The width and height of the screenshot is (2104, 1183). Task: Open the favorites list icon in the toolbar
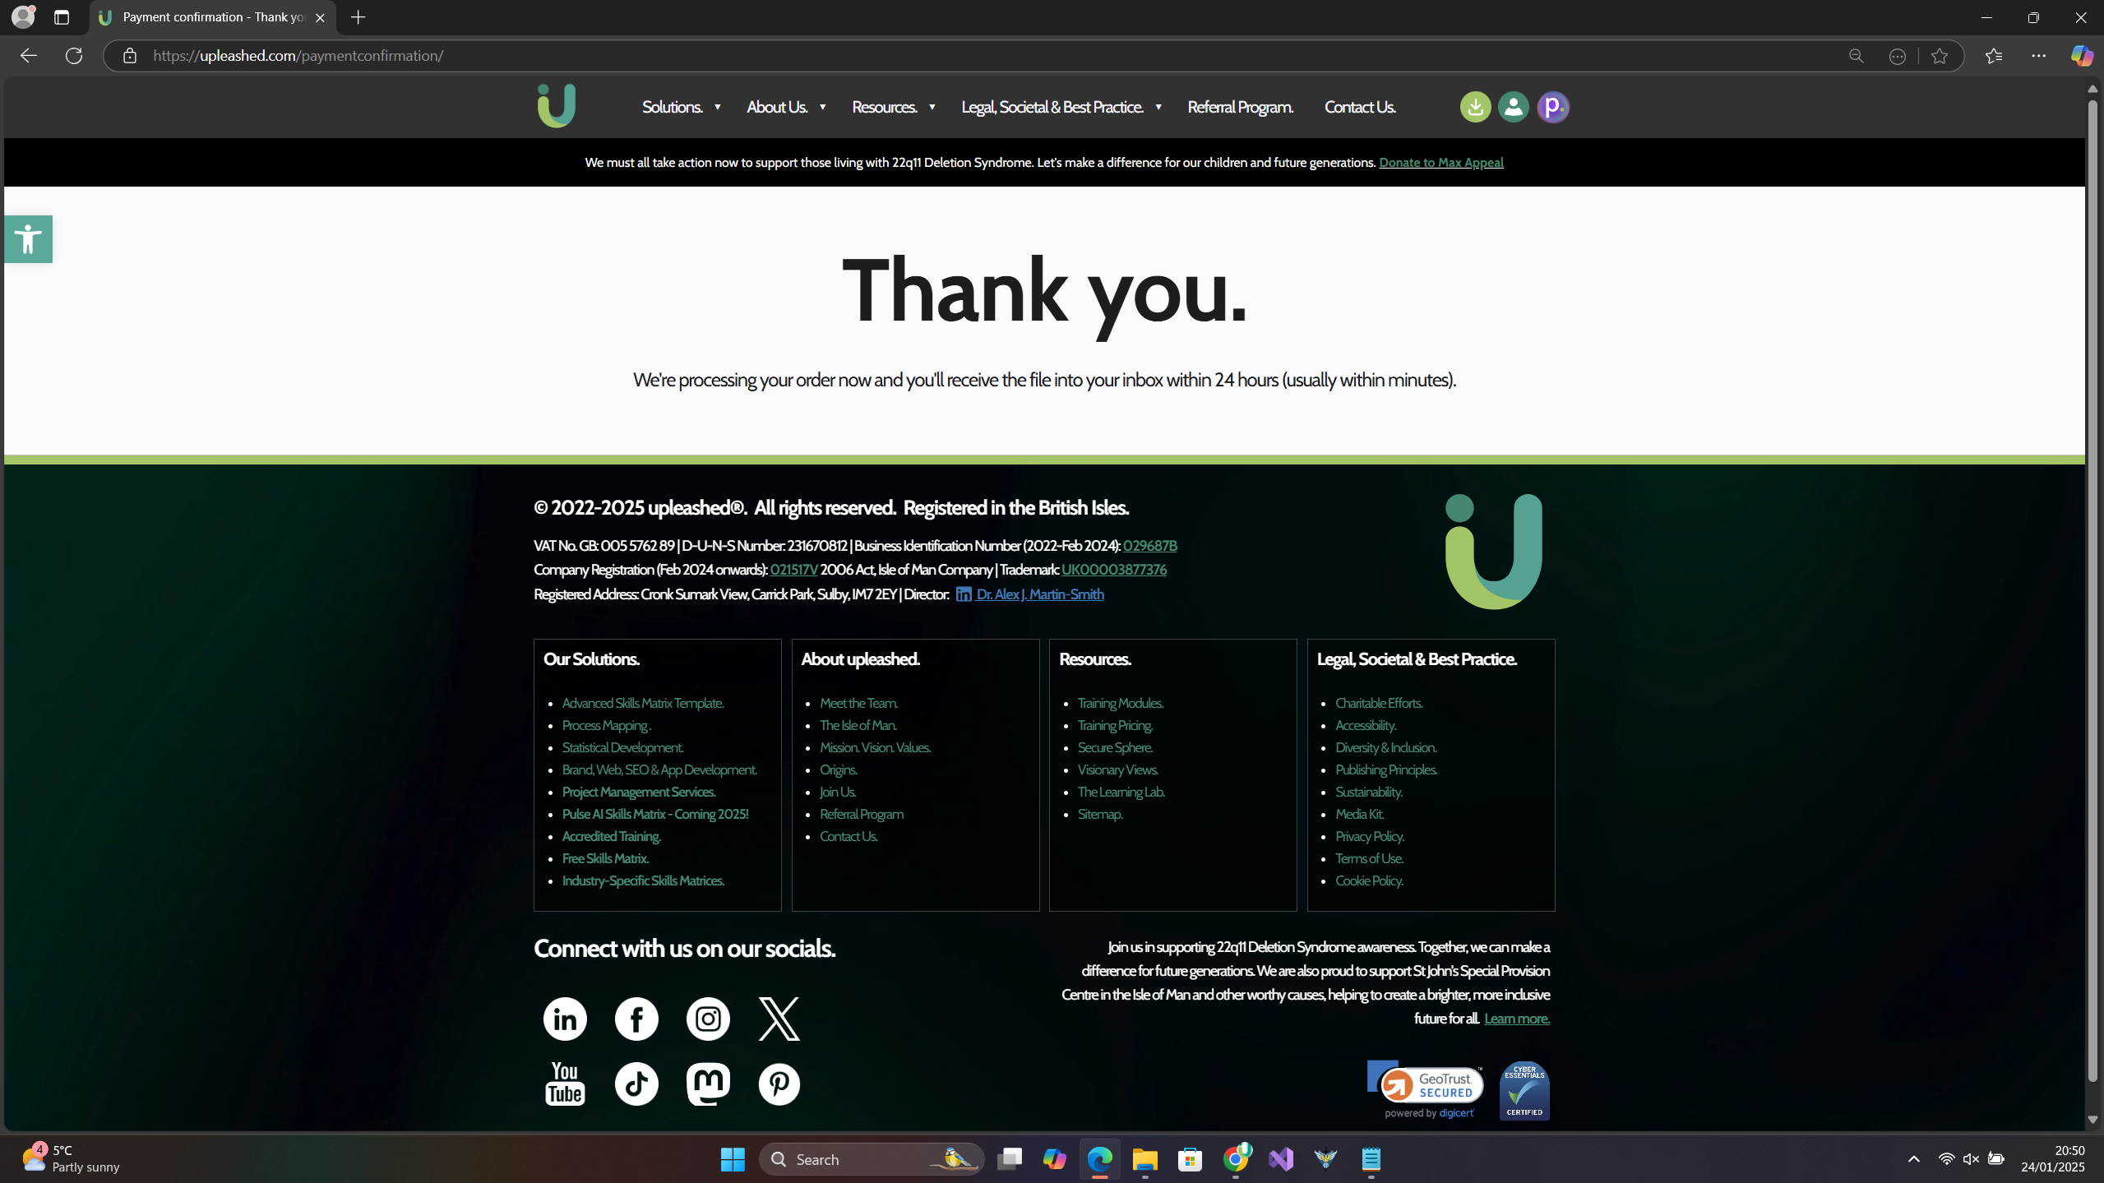(x=1994, y=56)
